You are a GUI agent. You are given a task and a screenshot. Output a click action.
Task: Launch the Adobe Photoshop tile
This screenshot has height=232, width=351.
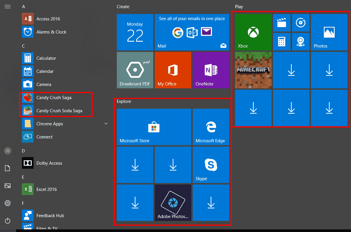coord(173,203)
